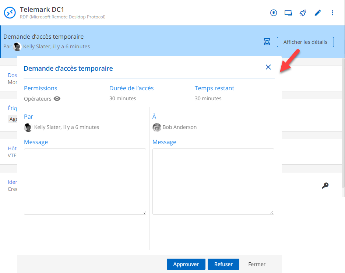The height and width of the screenshot is (273, 345).
Task: Click the download icon in the header
Action: pos(273,13)
